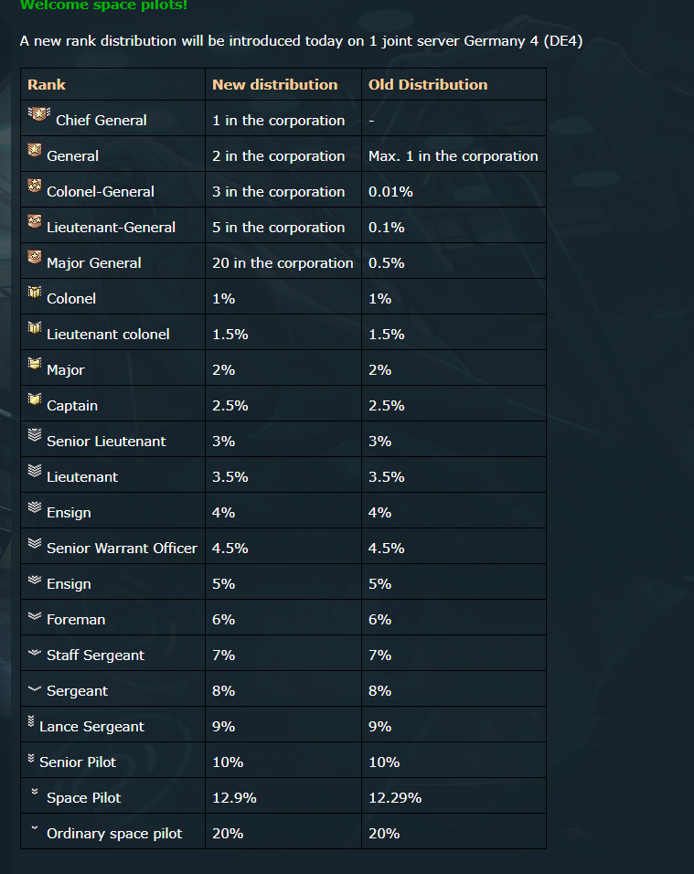Click the Lieutenant colonel rank icon
Image resolution: width=694 pixels, height=874 pixels.
pos(35,327)
